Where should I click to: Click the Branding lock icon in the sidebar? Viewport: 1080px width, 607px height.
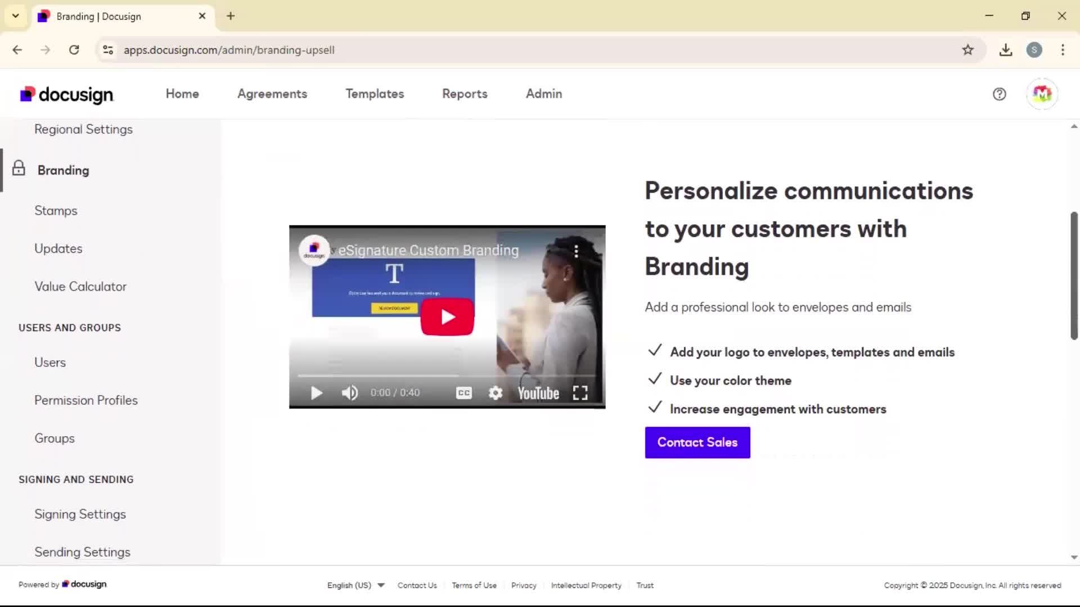(x=19, y=168)
